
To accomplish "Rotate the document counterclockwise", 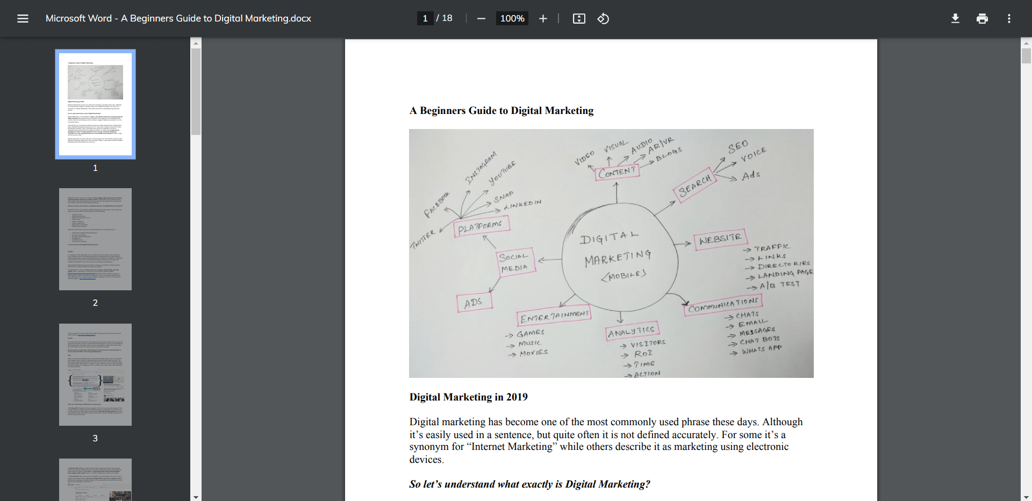I will click(603, 19).
